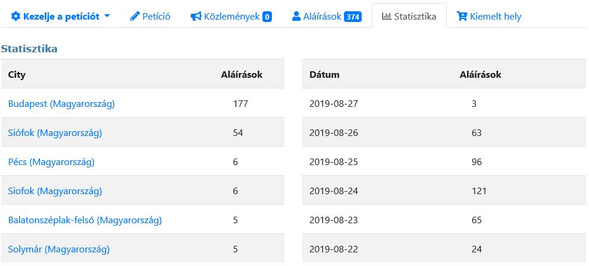This screenshot has height=266, width=589.
Task: Click the pencil icon on Petíció tab
Action: pos(135,17)
